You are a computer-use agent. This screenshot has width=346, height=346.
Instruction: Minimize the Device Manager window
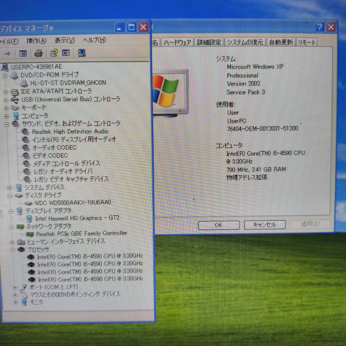tap(120, 28)
